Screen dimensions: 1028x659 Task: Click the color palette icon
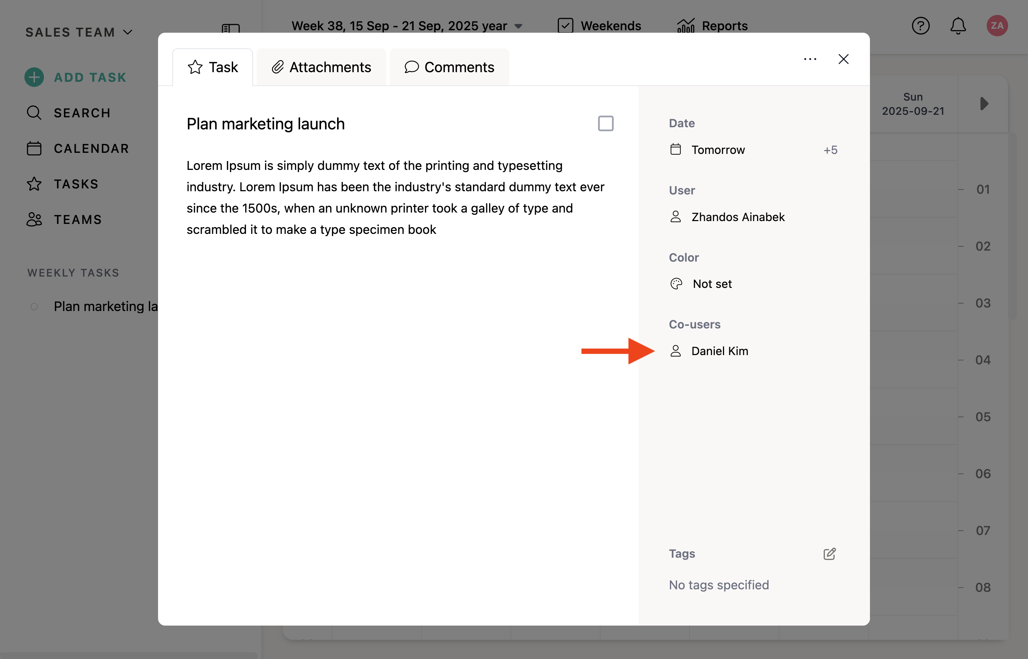[676, 284]
